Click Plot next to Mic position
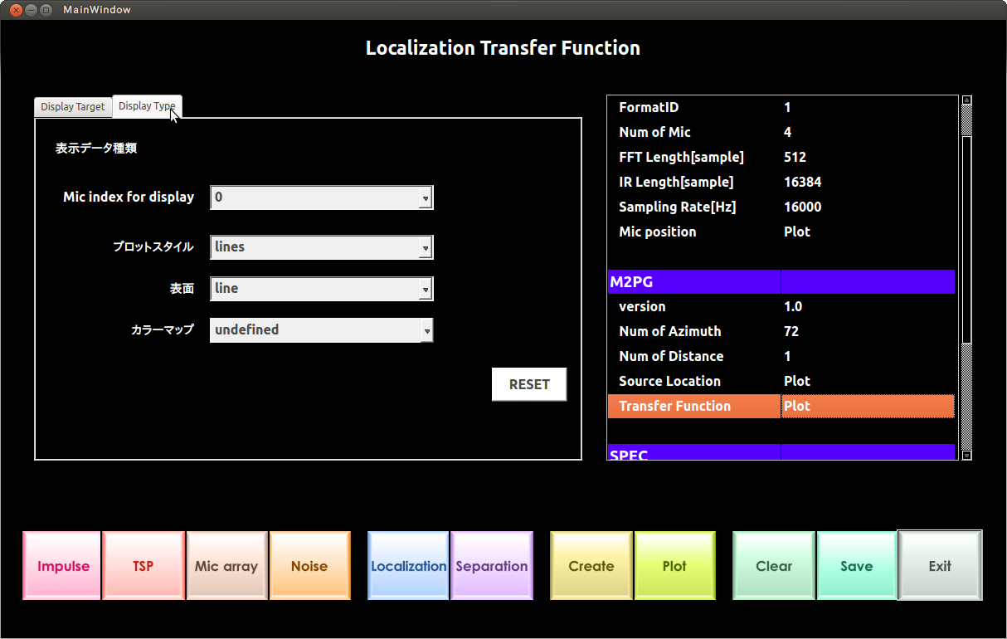 pos(798,232)
